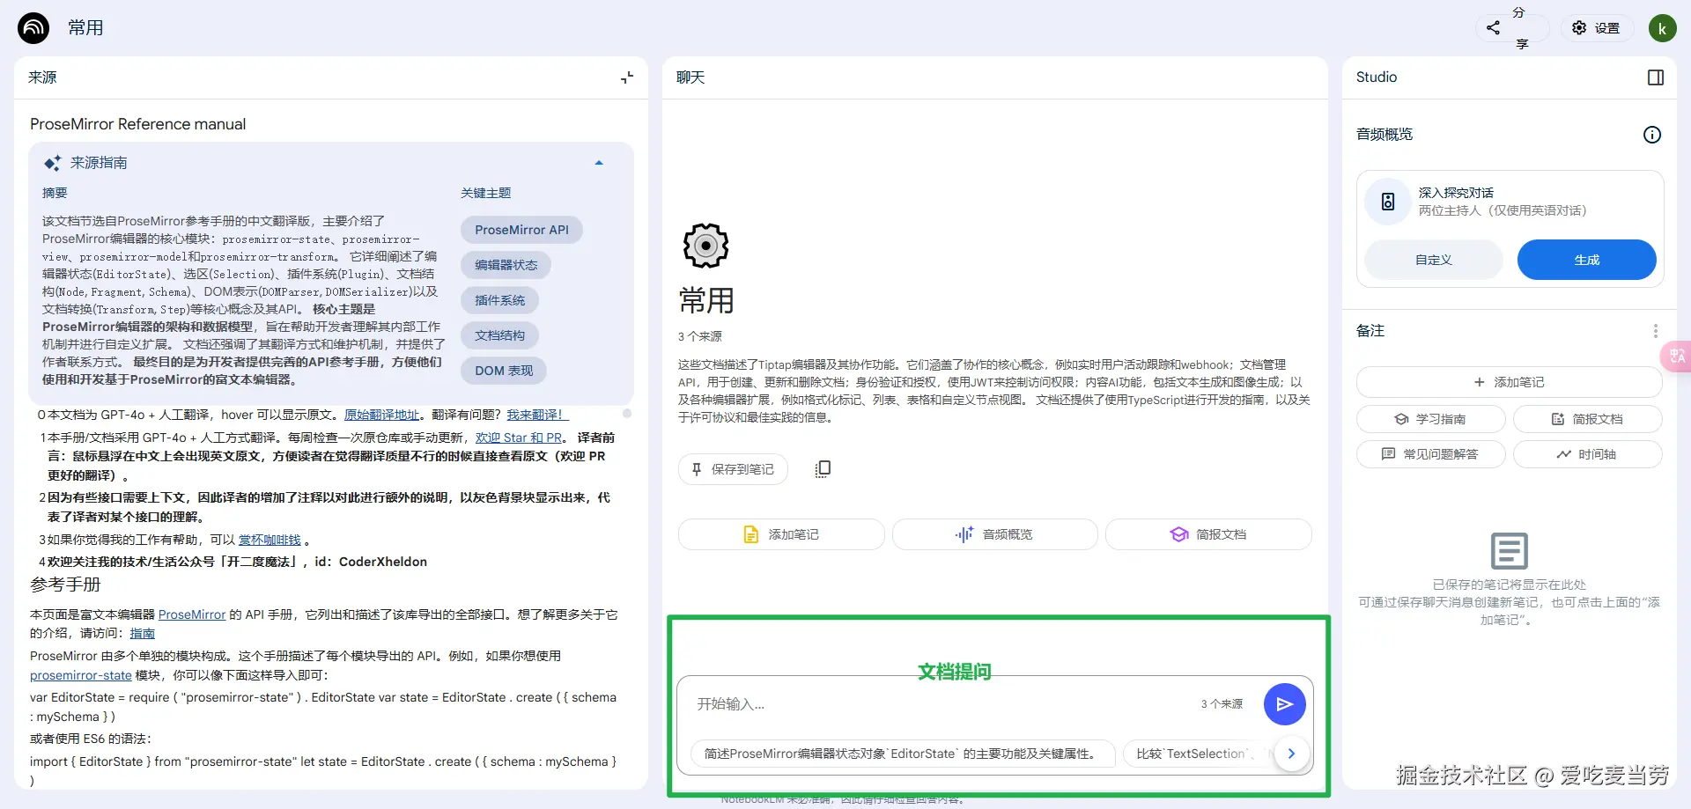The image size is (1691, 809).
Task: Click the blue 生成 generate button
Action: (1587, 260)
